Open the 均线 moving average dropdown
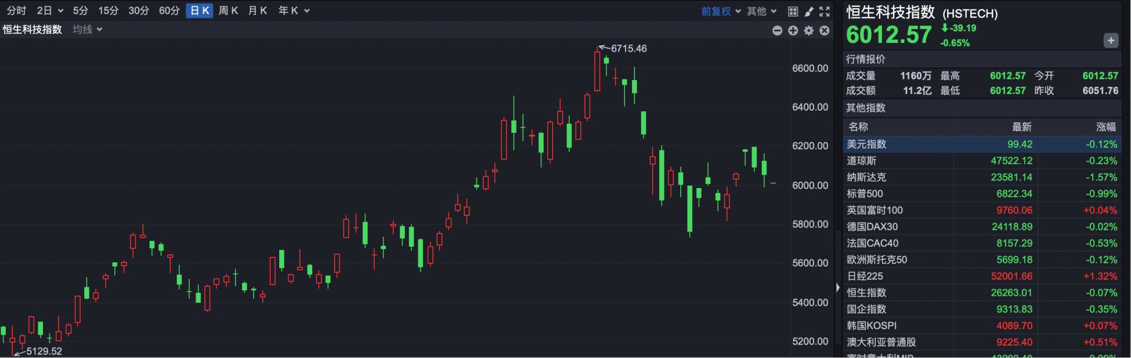This screenshot has height=358, width=1131. tap(87, 29)
